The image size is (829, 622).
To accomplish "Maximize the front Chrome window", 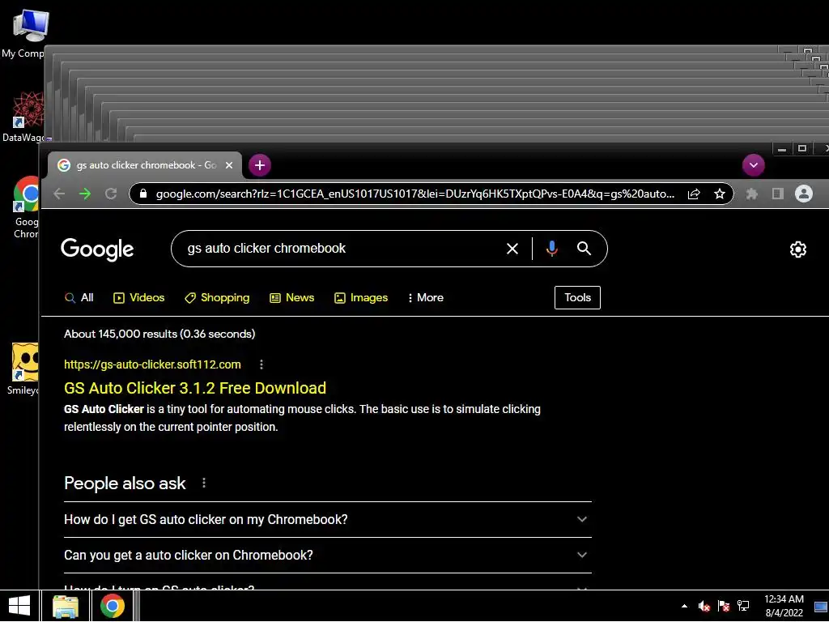I will pyautogui.click(x=802, y=149).
